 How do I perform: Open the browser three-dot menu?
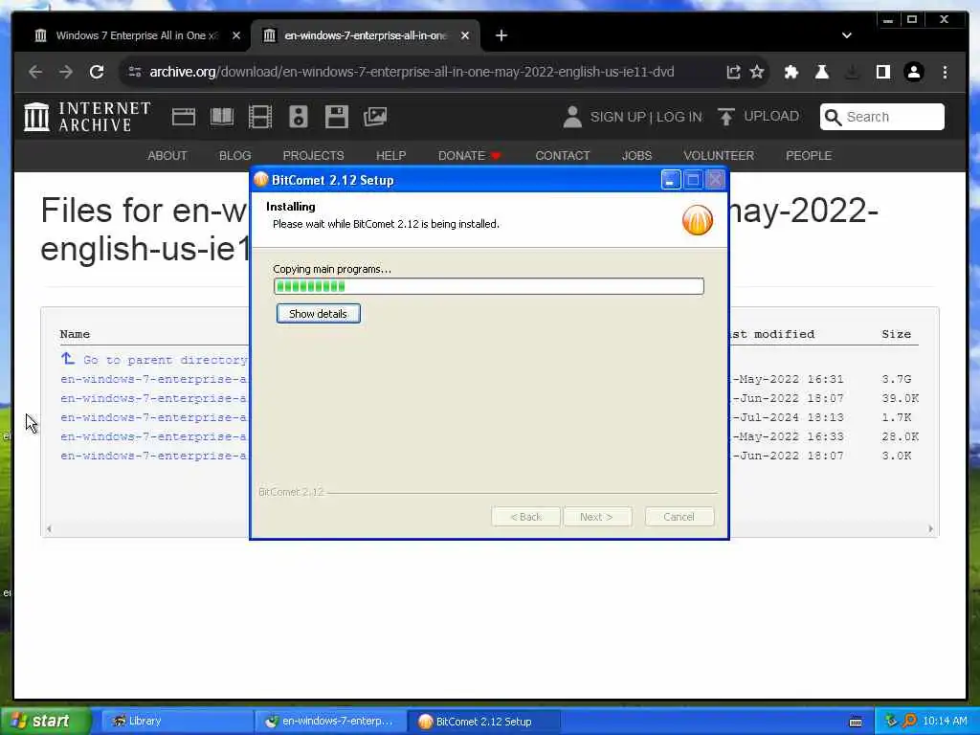(945, 72)
